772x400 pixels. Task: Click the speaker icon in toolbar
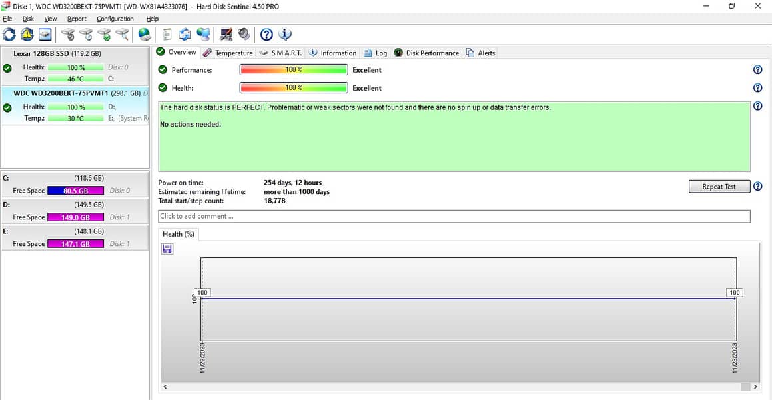click(x=244, y=34)
